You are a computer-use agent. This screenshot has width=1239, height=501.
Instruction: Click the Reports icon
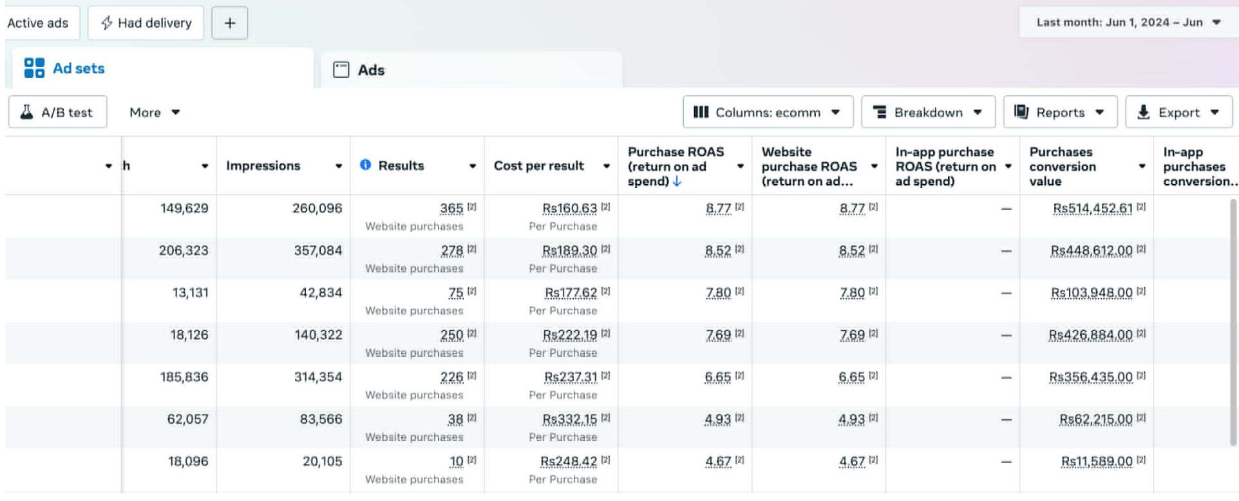tap(1021, 112)
